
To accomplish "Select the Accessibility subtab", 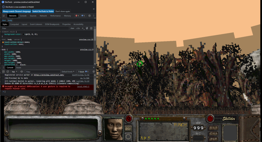I will [x=78, y=24].
